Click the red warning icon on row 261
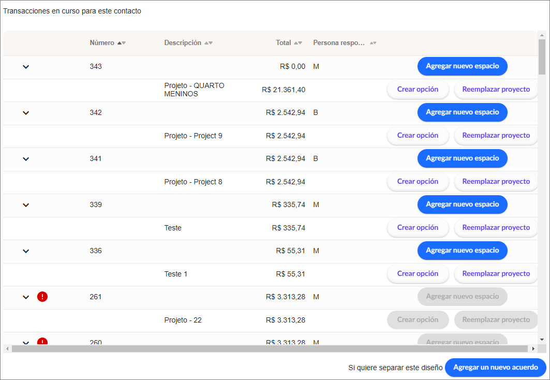This screenshot has width=550, height=380. pos(42,297)
